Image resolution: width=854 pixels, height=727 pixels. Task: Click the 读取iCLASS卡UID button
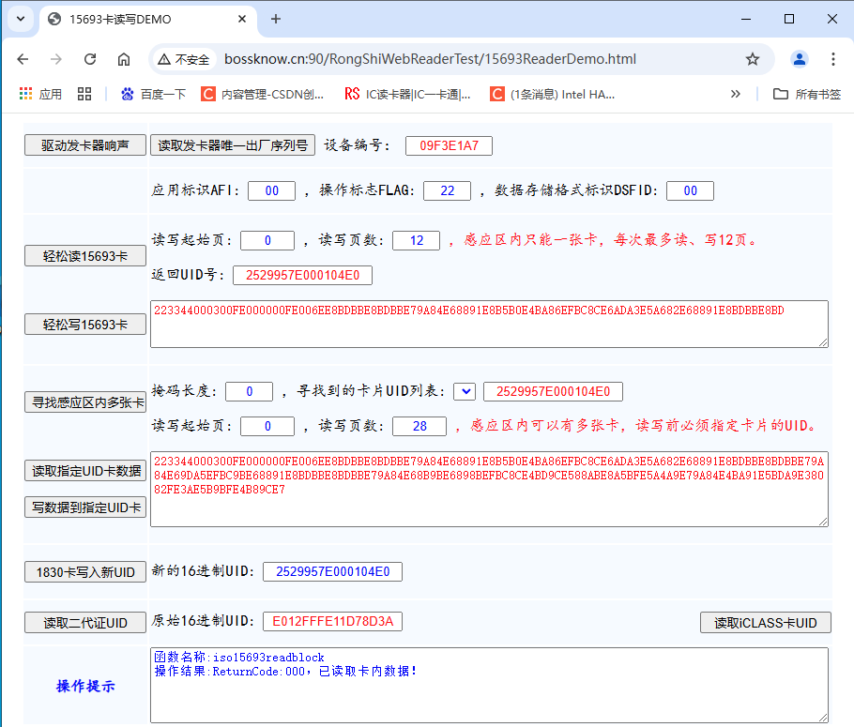click(x=765, y=622)
